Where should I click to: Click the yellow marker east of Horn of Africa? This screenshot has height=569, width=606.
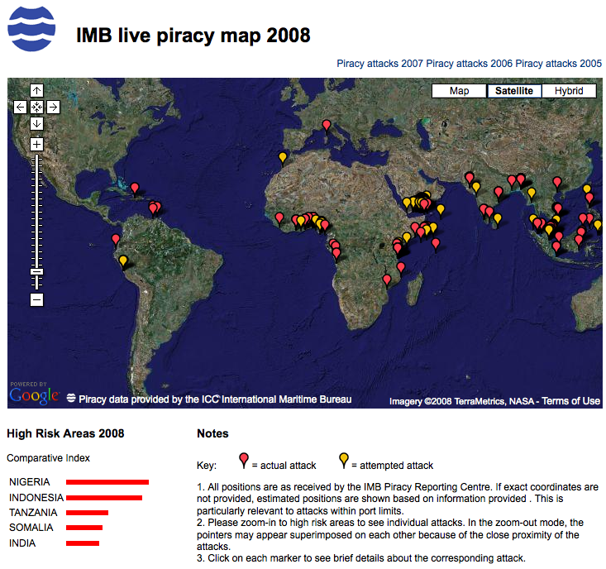pyautogui.click(x=441, y=211)
